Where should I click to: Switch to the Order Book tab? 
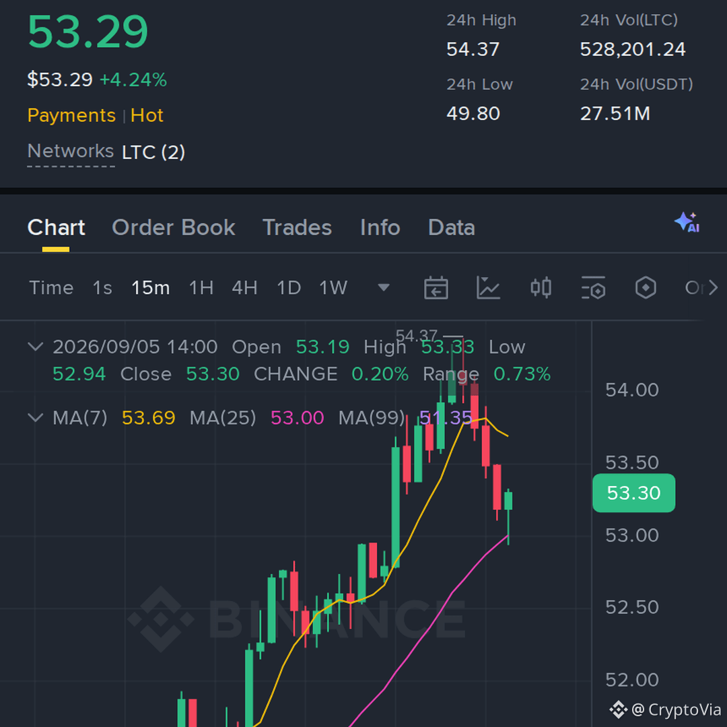(174, 228)
